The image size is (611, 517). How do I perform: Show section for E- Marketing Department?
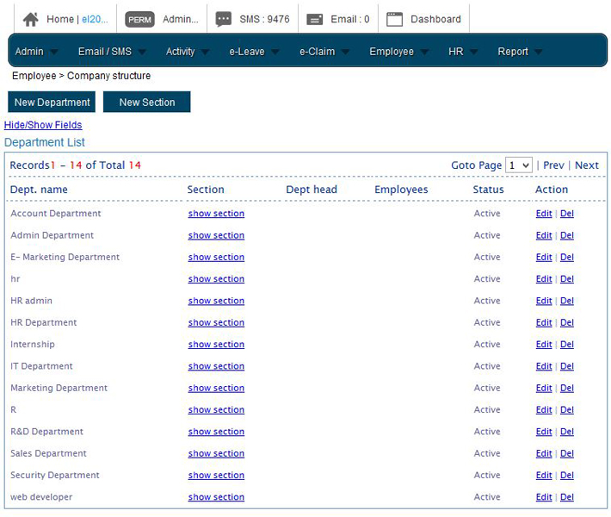tap(216, 257)
